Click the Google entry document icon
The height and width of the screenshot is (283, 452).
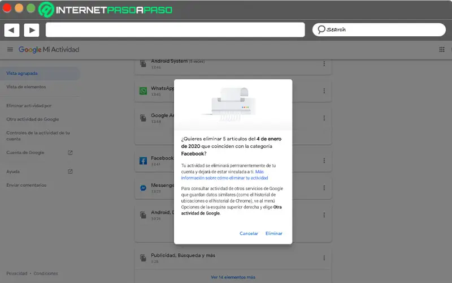point(143,118)
